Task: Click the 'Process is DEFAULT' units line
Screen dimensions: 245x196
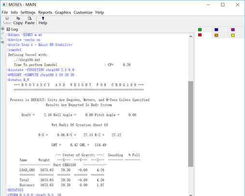Action: [x=80, y=100]
